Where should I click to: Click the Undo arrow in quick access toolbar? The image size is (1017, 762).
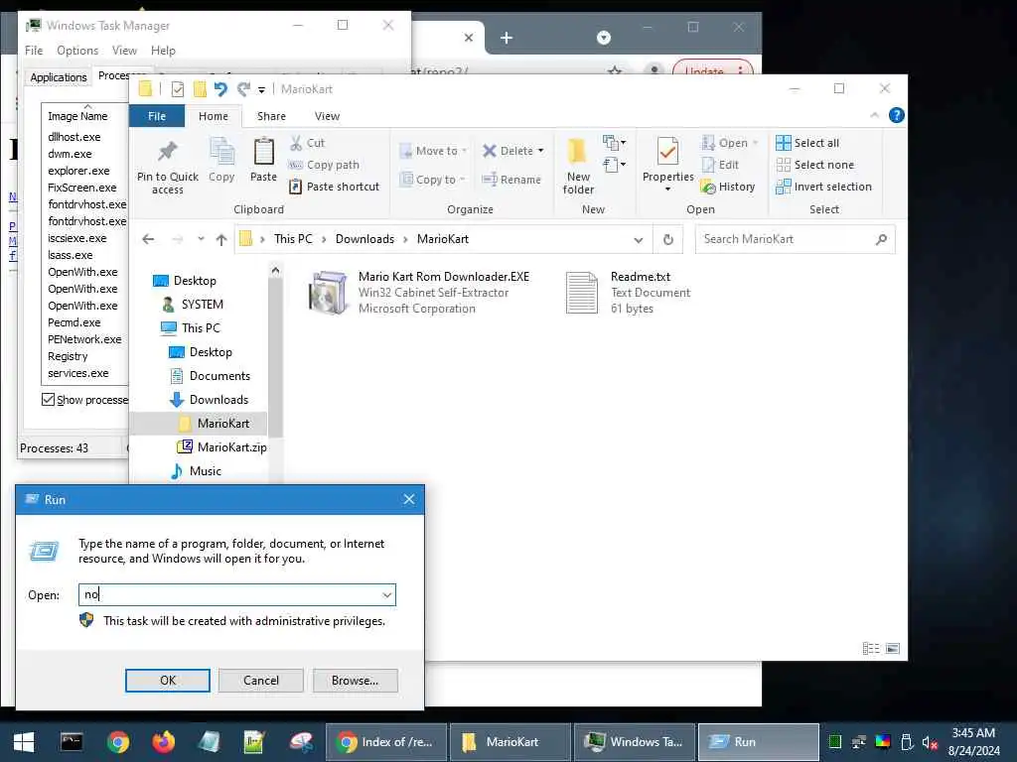220,88
